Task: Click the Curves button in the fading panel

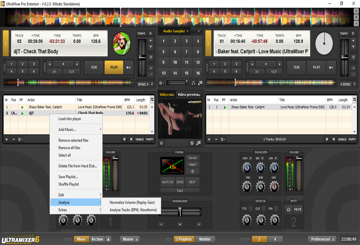Action: pyautogui.click(x=193, y=158)
